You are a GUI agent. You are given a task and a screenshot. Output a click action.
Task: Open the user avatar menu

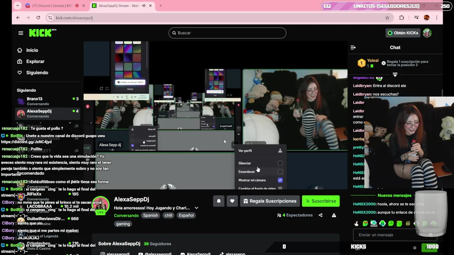point(427,33)
